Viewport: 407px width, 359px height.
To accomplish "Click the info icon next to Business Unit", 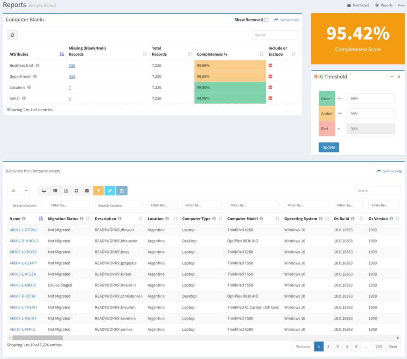I will [x=38, y=65].
